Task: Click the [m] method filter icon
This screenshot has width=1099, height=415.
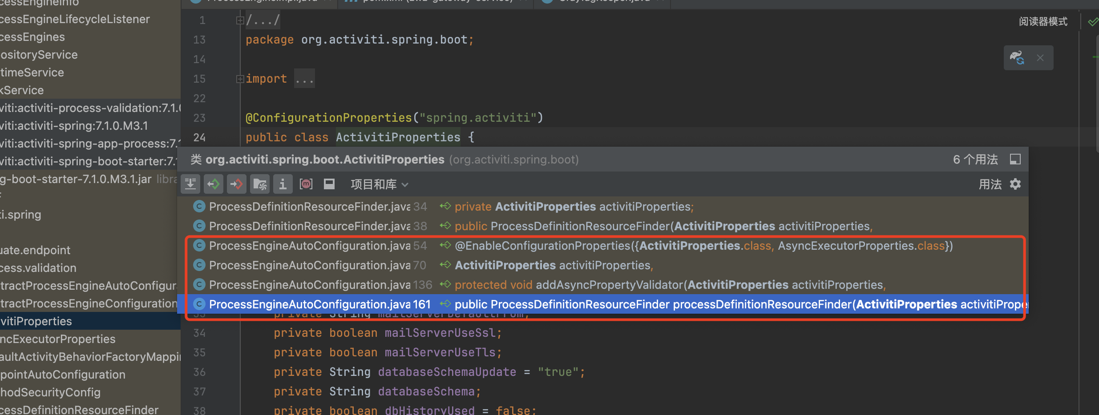Action: [306, 184]
